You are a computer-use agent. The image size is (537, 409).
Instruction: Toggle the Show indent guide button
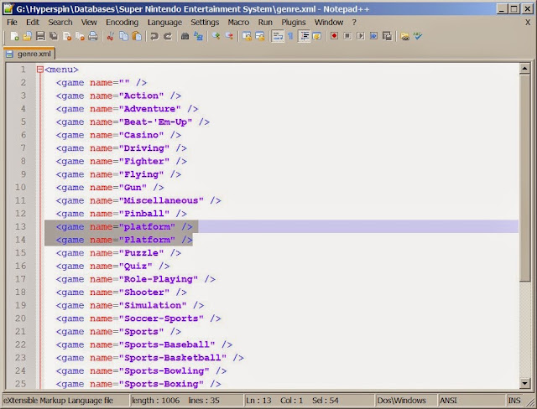pyautogui.click(x=304, y=36)
